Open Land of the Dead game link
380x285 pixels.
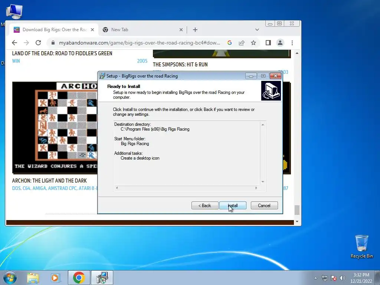tap(62, 53)
